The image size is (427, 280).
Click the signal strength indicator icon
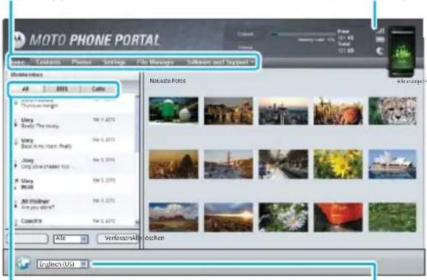(380, 31)
